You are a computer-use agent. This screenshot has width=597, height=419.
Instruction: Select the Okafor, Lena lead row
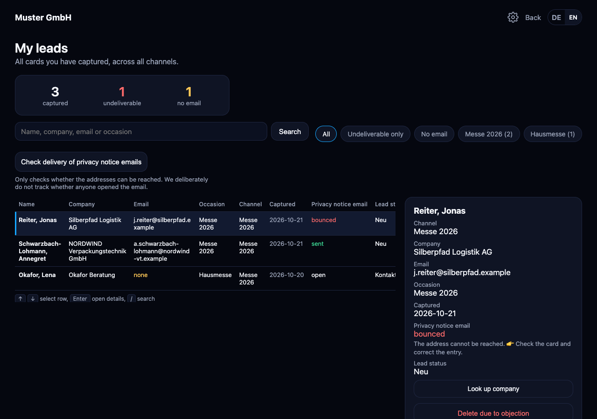click(x=205, y=278)
